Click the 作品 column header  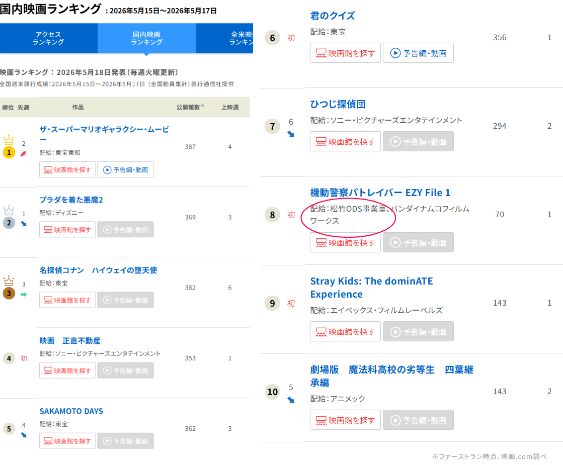78,107
